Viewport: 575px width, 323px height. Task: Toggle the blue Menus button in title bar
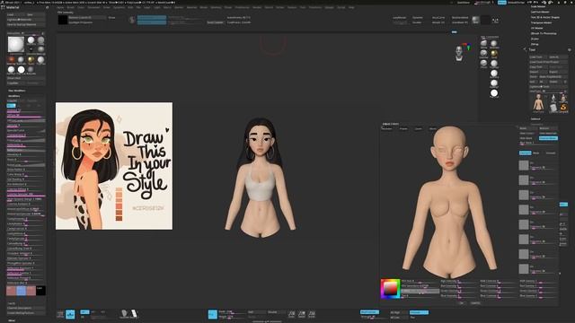(x=501, y=2)
